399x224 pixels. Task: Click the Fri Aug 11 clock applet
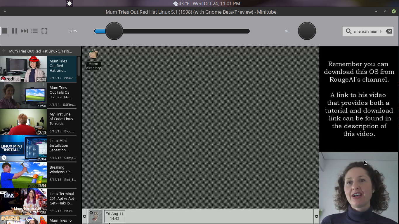click(x=115, y=216)
